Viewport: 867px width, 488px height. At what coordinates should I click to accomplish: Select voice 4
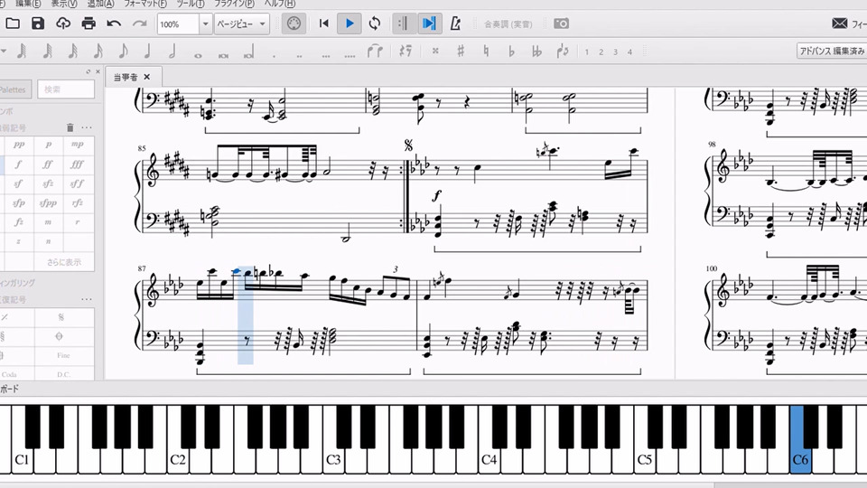pyautogui.click(x=629, y=52)
